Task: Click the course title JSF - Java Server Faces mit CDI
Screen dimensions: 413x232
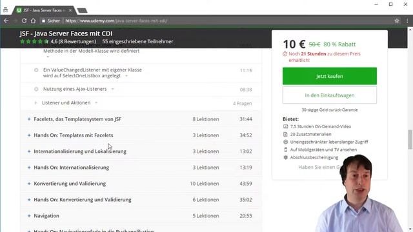Action: (x=66, y=34)
